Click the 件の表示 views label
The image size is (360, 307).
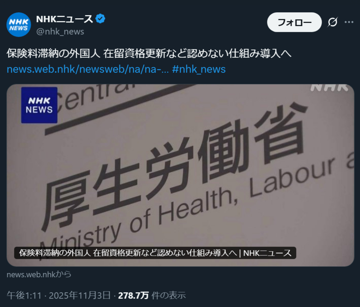[168, 295]
